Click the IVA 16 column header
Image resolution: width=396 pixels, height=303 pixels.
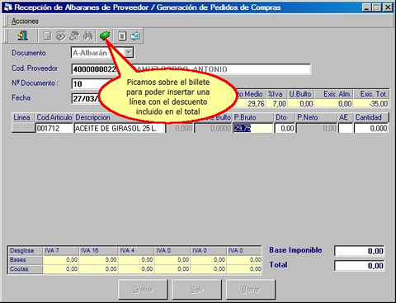[99, 251]
